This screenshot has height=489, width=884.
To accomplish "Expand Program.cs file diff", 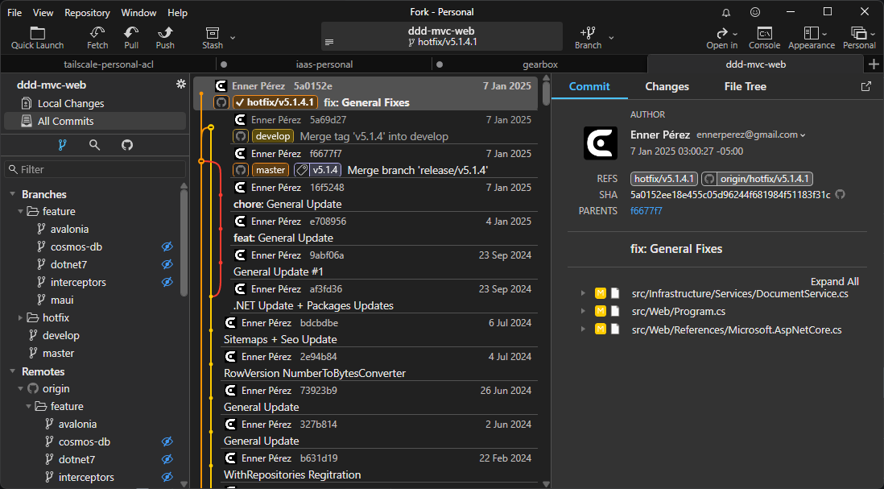I will 583,311.
